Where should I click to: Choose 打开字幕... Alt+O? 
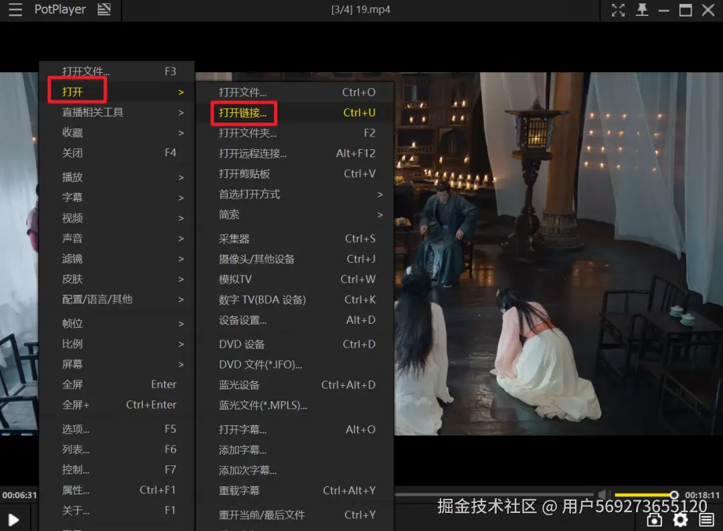295,429
